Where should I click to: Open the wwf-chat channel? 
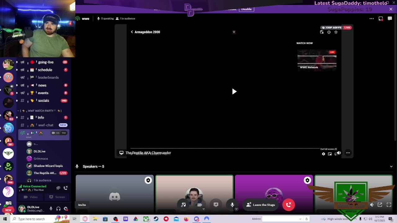[43, 125]
